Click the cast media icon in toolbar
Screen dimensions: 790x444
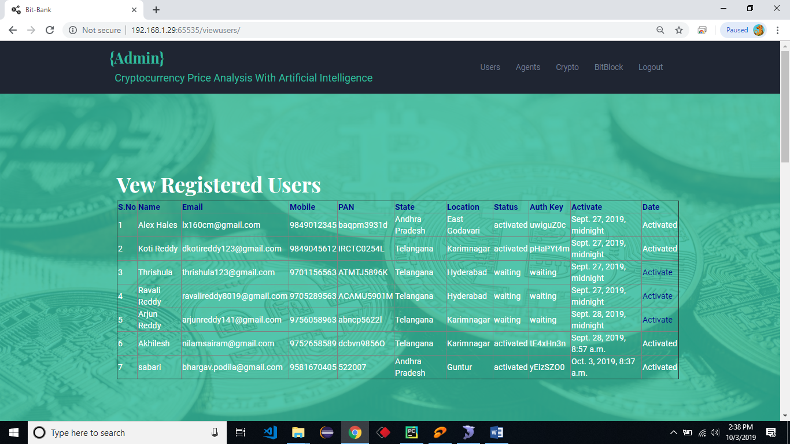coord(702,30)
